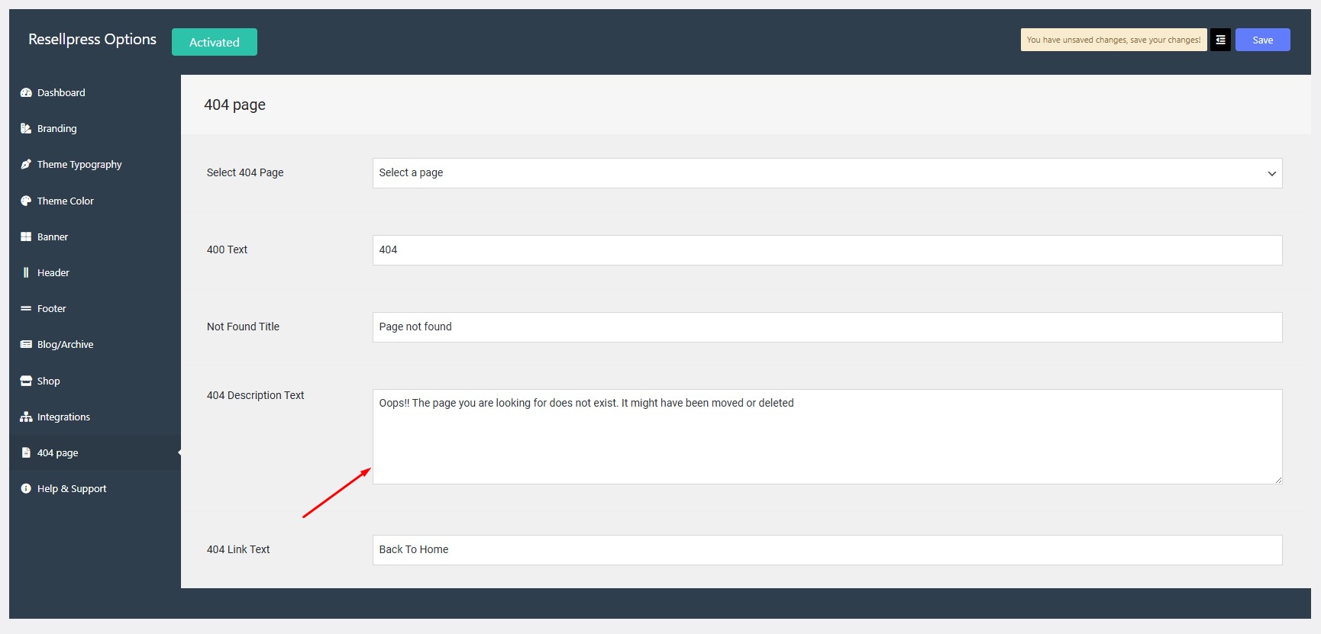Open the Header settings section
Image resolution: width=1321 pixels, height=634 pixels.
click(x=53, y=273)
